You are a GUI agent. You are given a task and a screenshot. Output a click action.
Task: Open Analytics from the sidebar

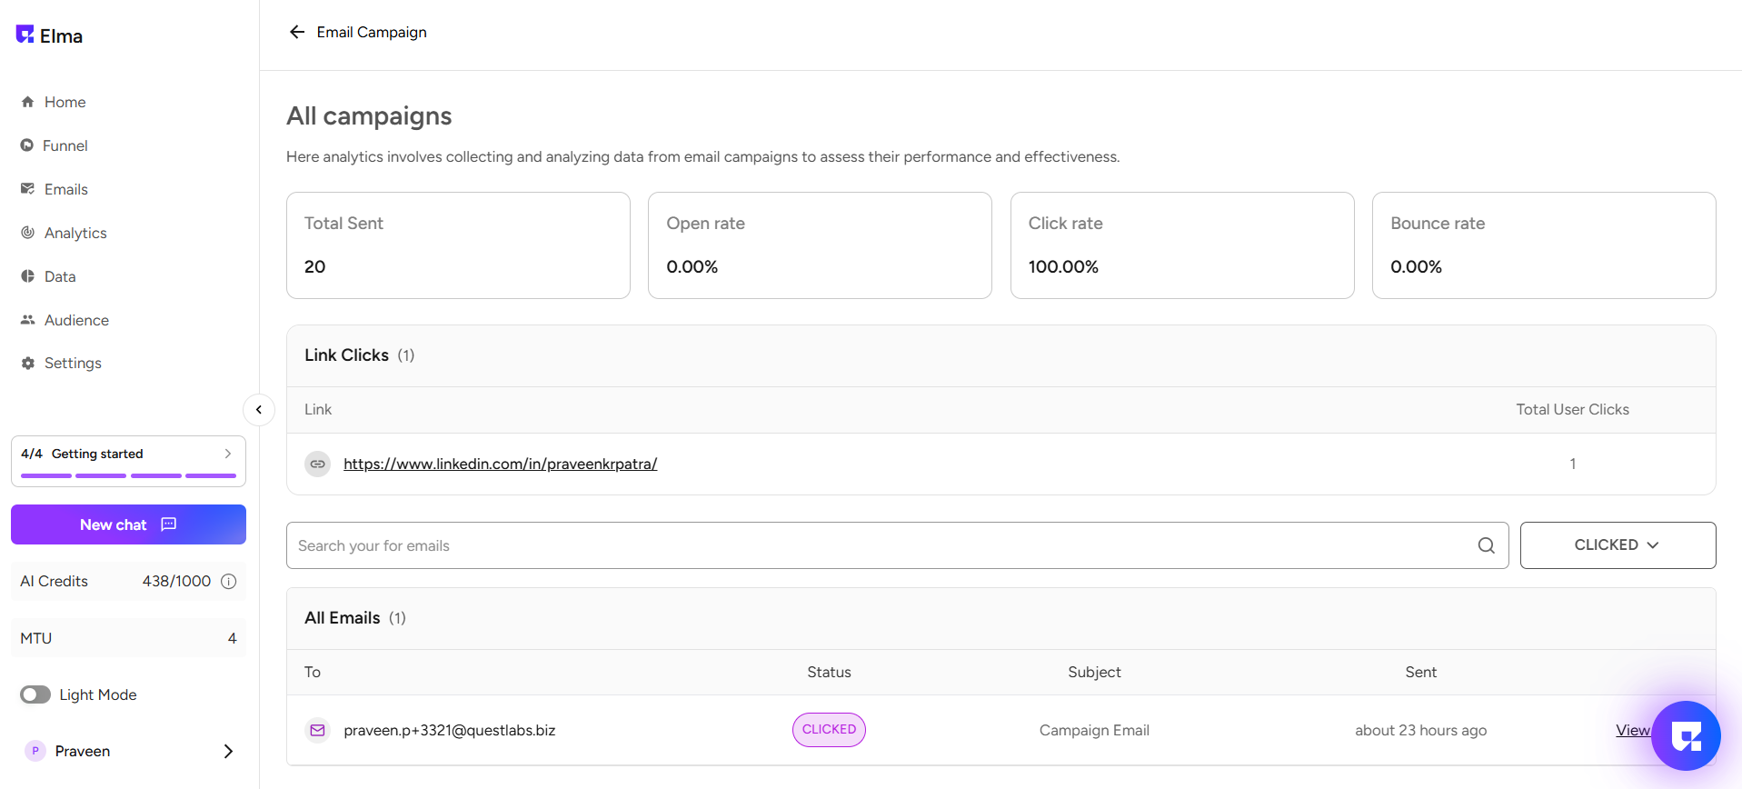point(75,233)
